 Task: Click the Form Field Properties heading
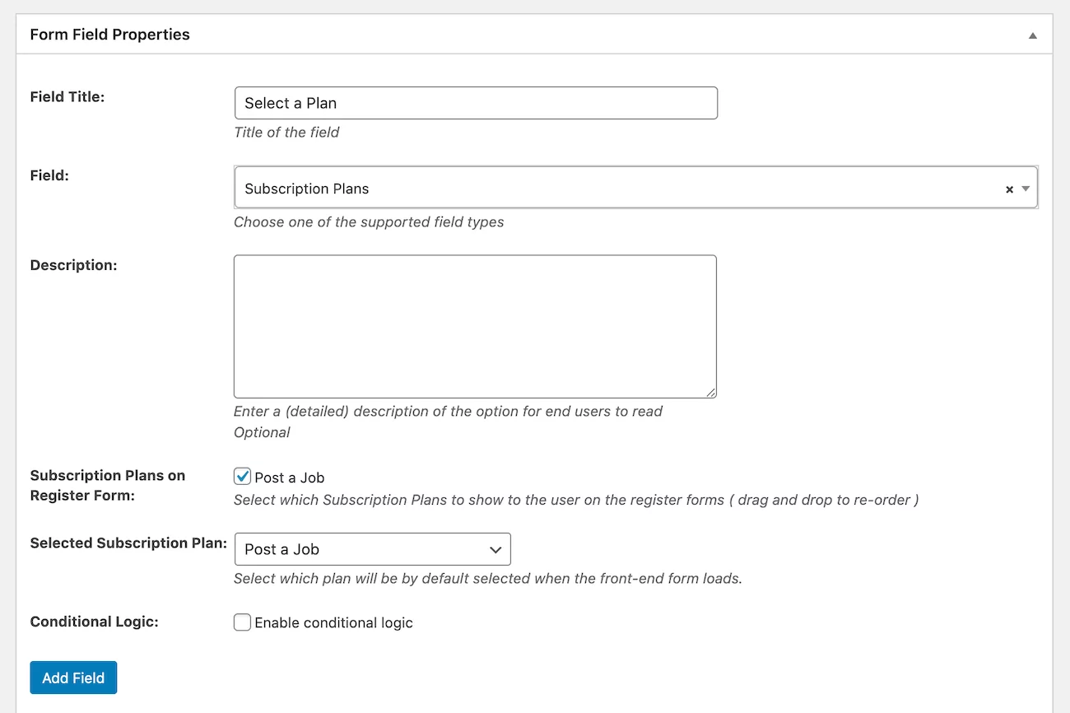pyautogui.click(x=110, y=35)
